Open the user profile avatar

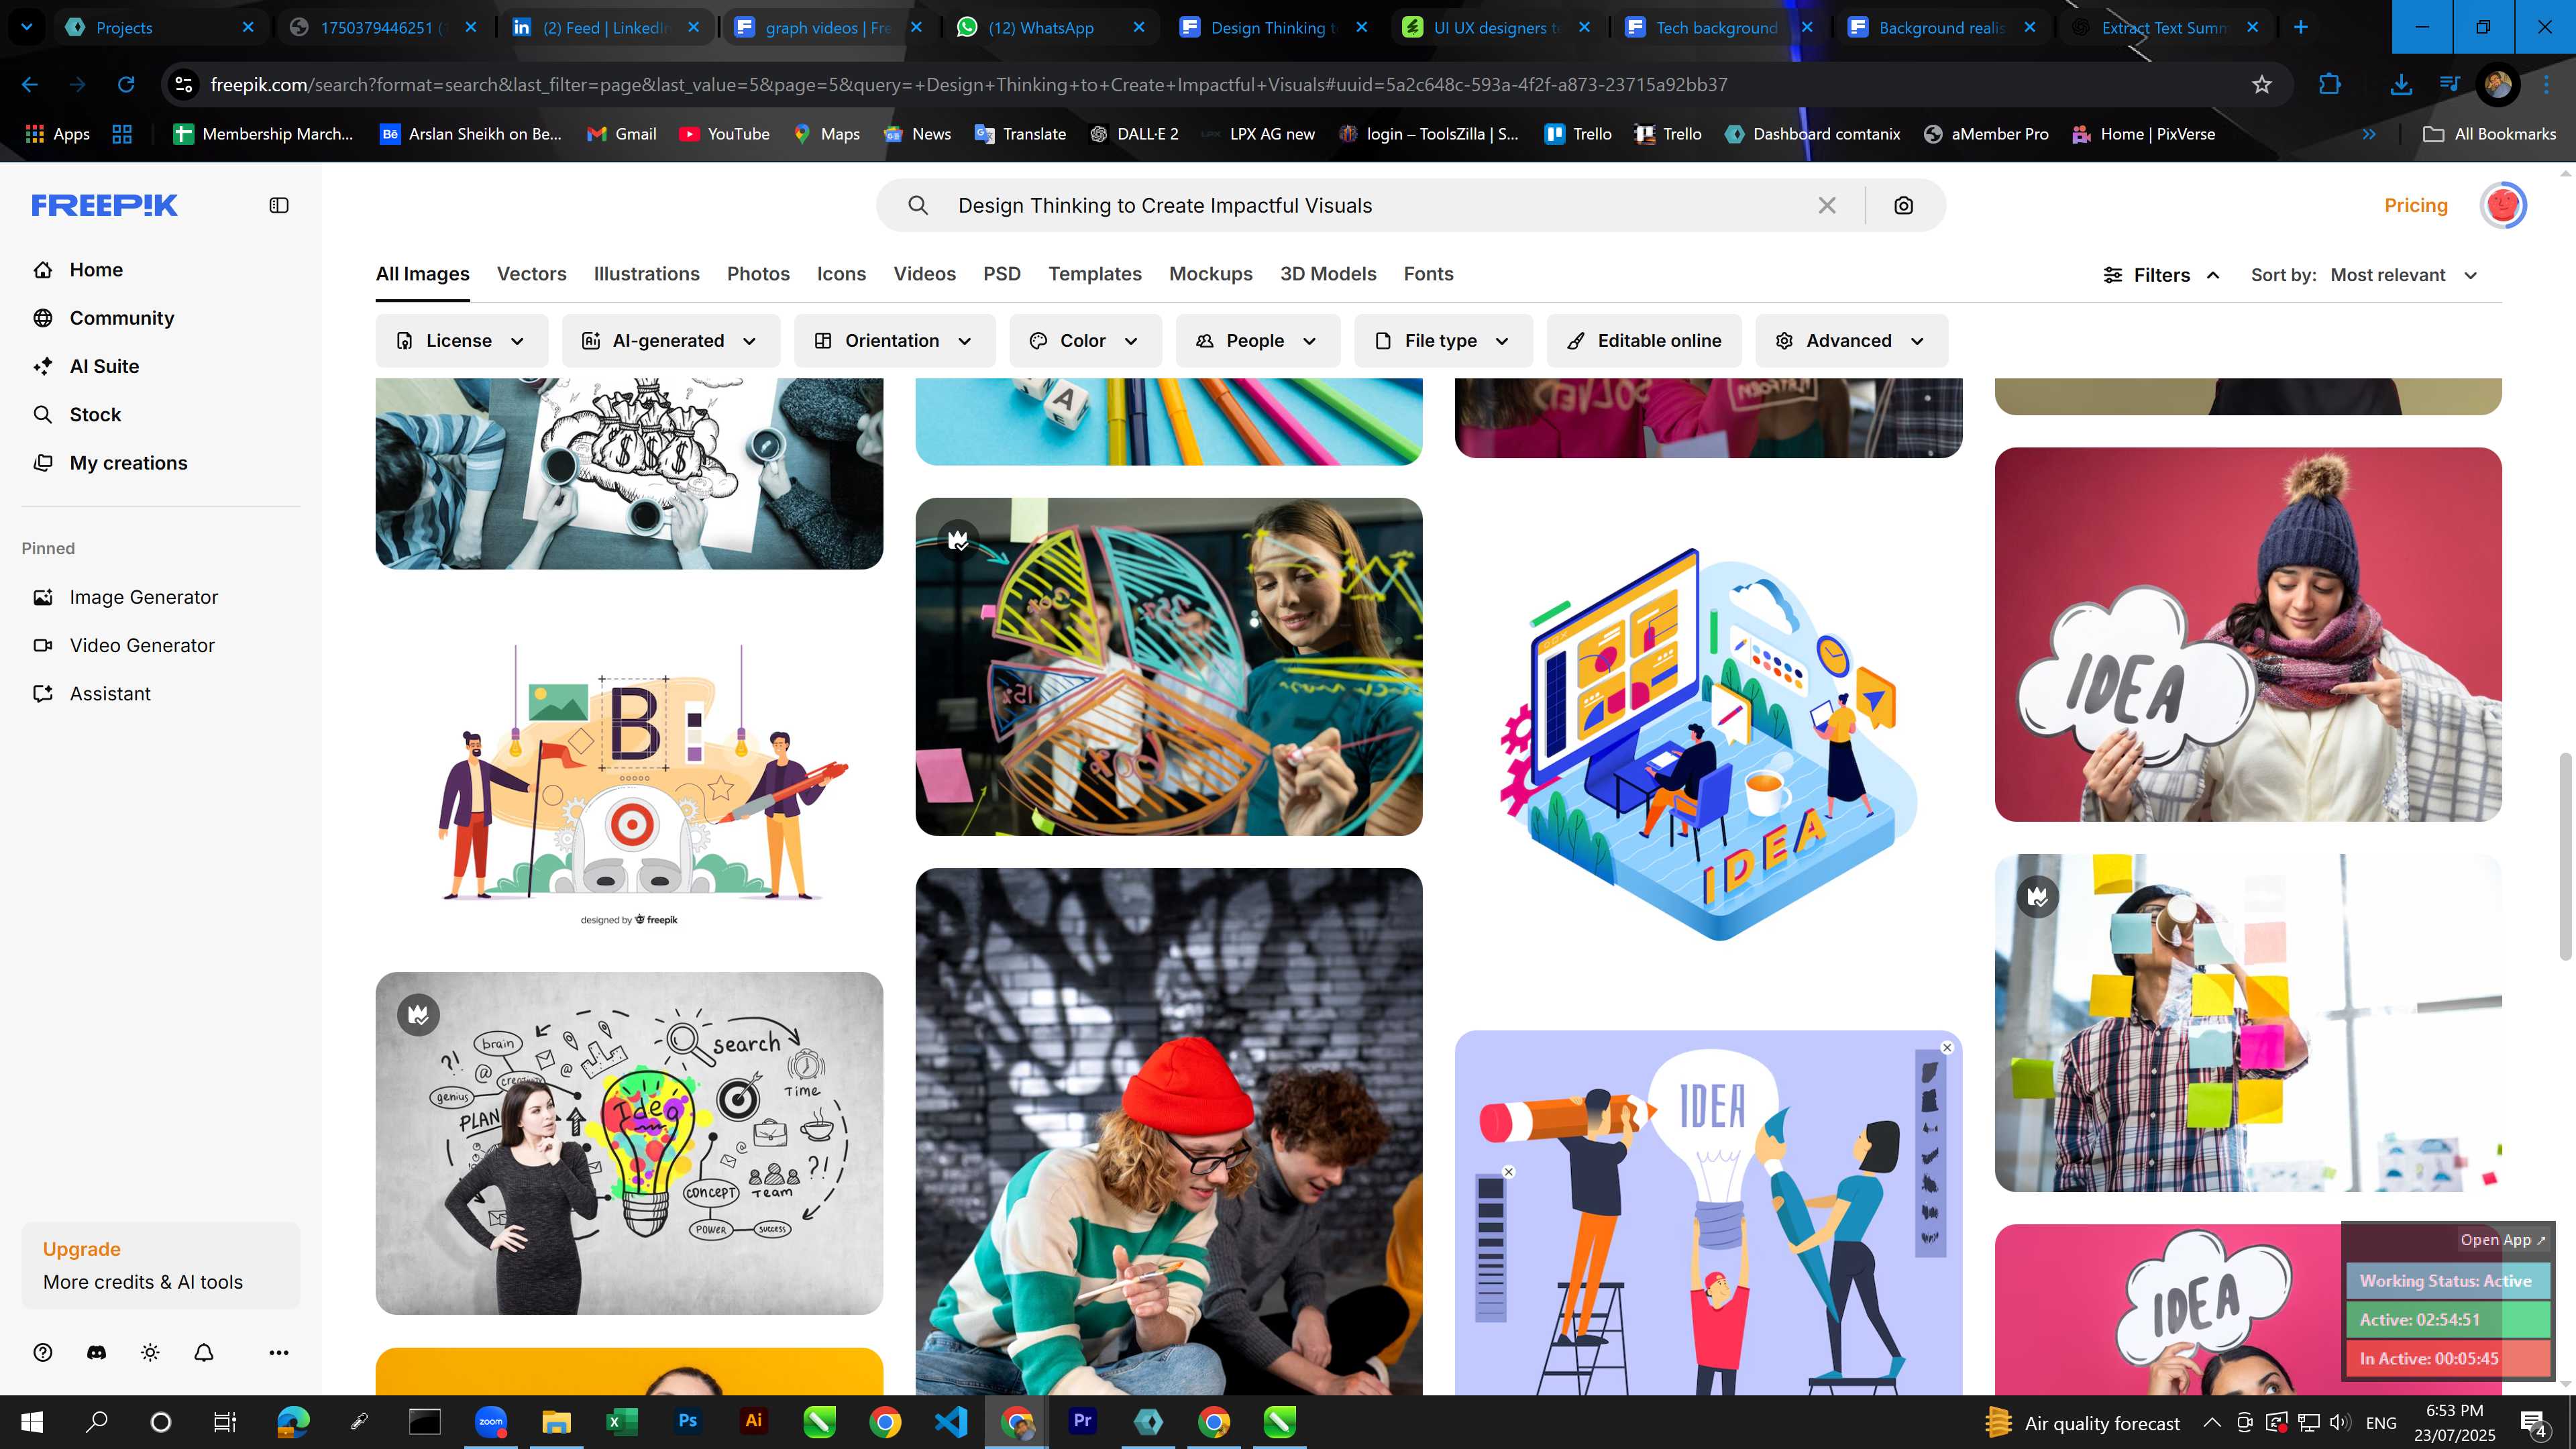2503,205
